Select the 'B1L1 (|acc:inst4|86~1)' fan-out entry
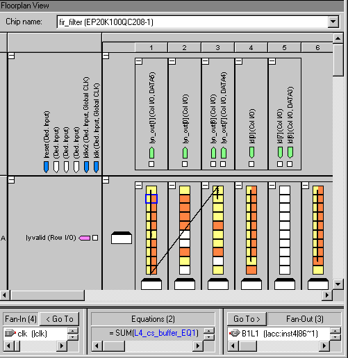Screen dimensions: 348x358 coord(280,334)
